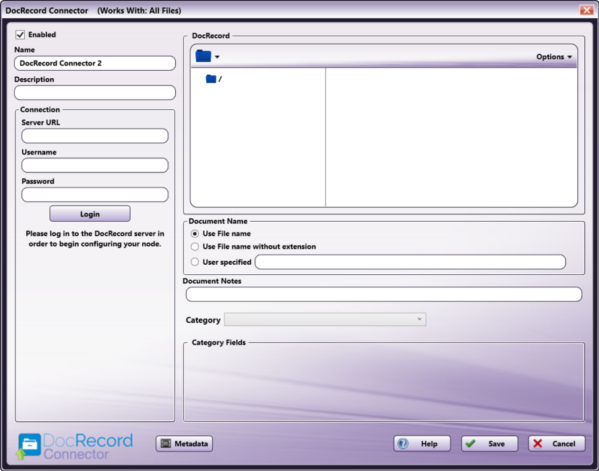This screenshot has height=471, width=599.
Task: Open the folder dropdown arrow in DocRecord toolbar
Action: [x=217, y=57]
